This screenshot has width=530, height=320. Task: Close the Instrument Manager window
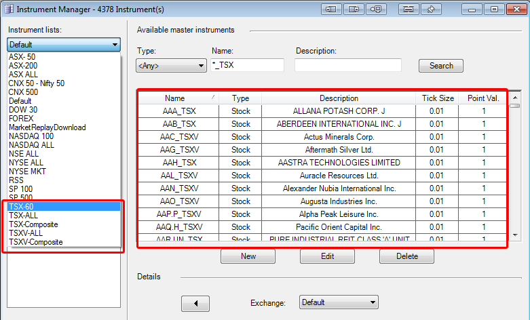tap(516, 9)
